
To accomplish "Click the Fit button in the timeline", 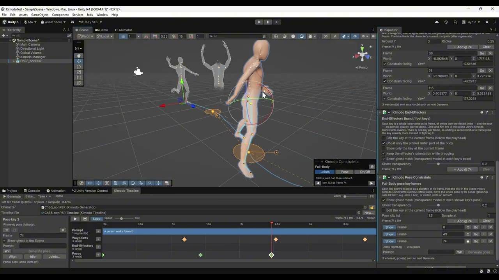I will click(x=372, y=196).
